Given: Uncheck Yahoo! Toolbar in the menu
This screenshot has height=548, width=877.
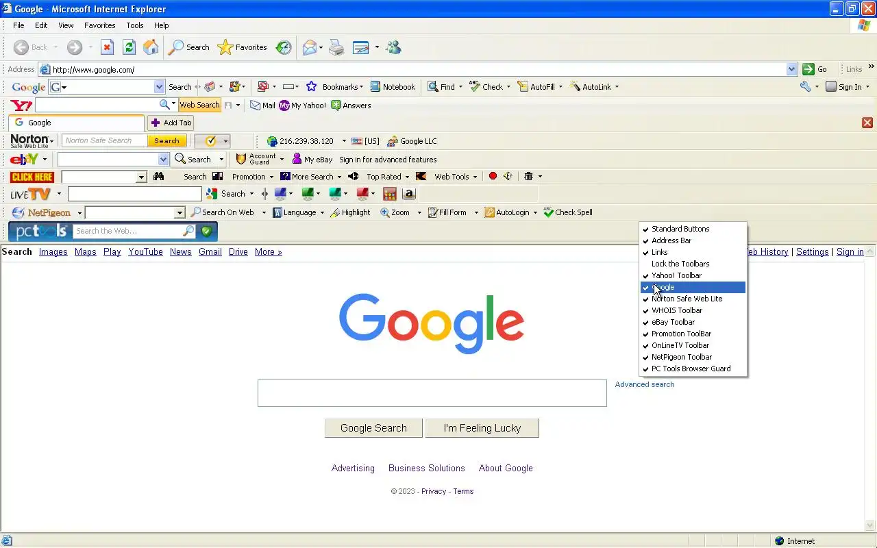Looking at the screenshot, I should tap(693, 275).
